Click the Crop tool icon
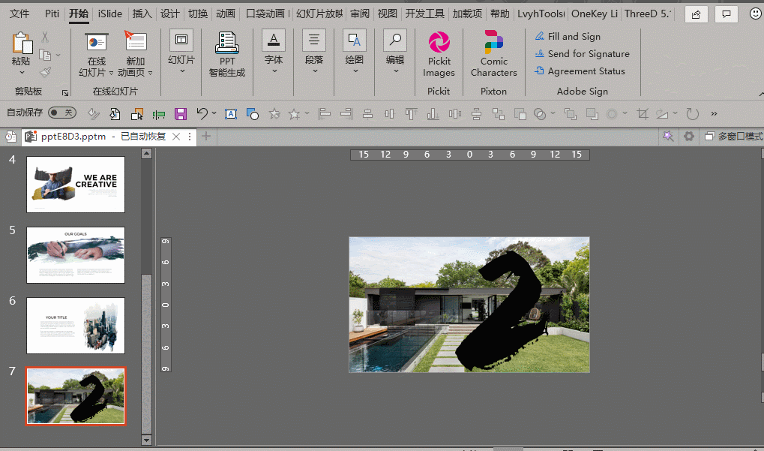The image size is (764, 451). [643, 114]
